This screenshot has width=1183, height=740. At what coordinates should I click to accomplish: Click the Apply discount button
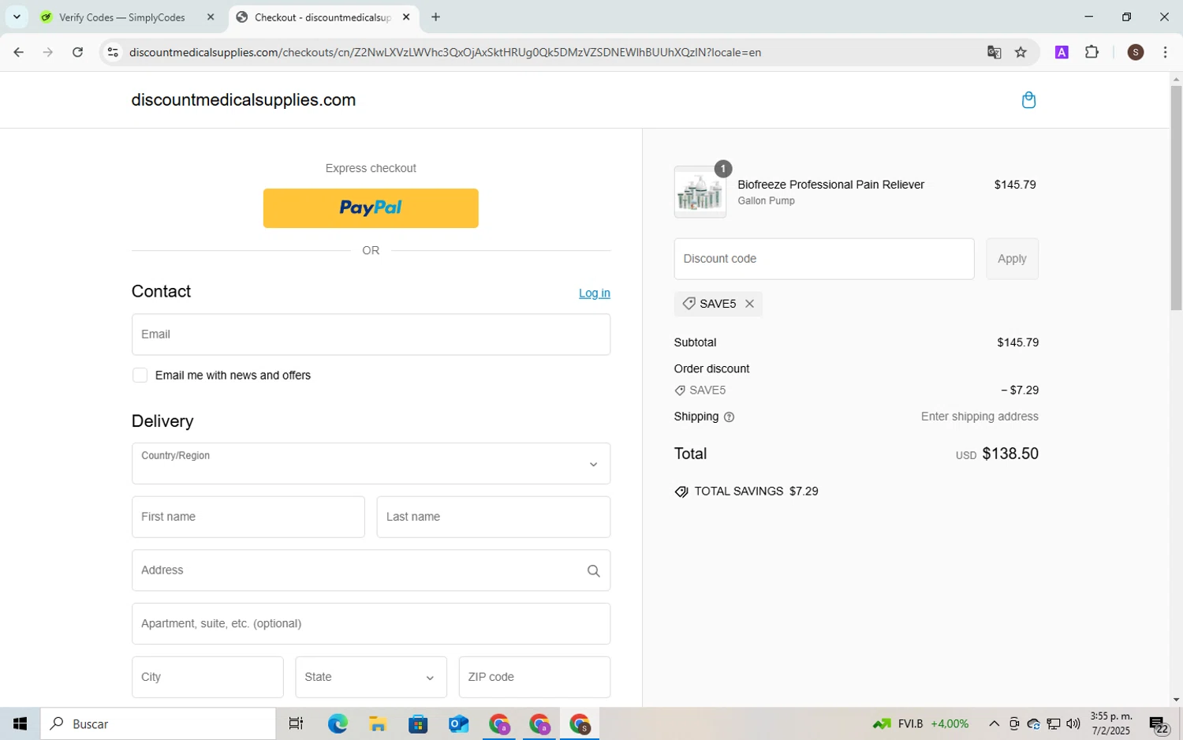tap(1012, 259)
